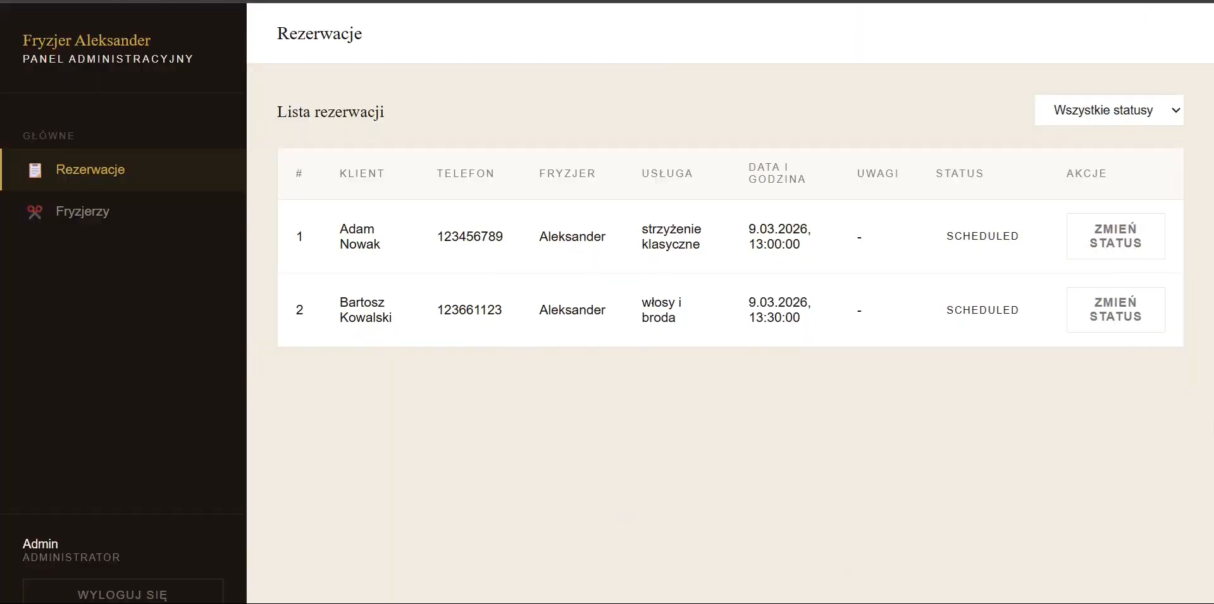Open the Wszystkie statusy filter dropdown

1109,110
